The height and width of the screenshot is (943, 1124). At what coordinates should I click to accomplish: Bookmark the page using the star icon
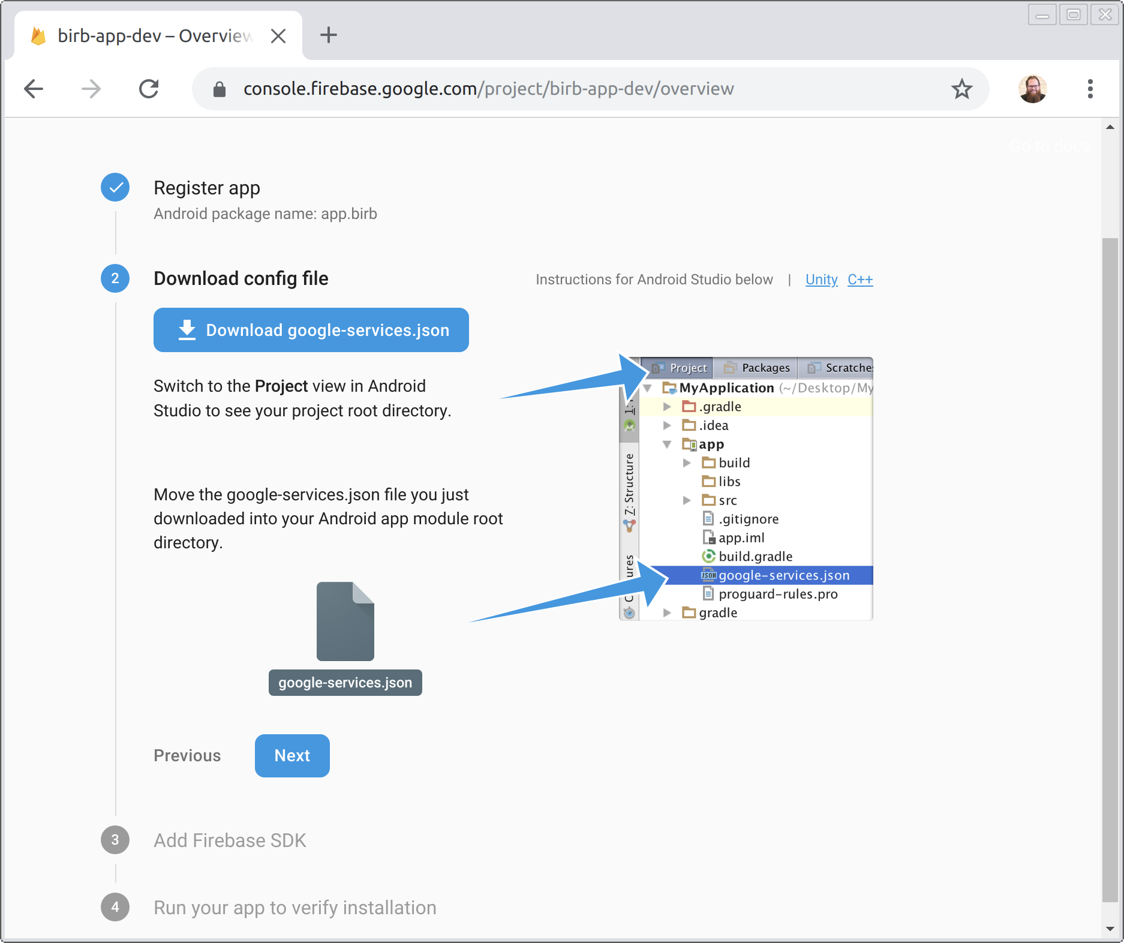click(x=962, y=89)
